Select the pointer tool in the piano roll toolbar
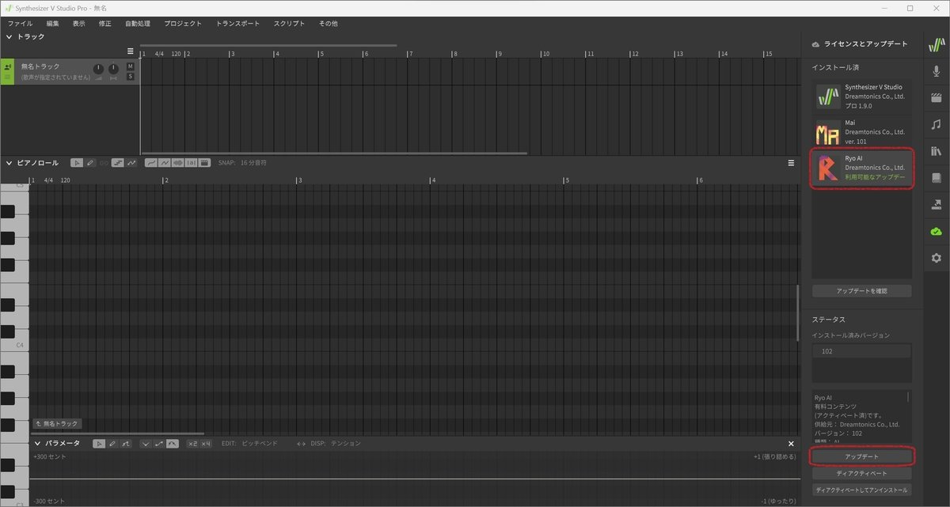The width and height of the screenshot is (950, 507). pyautogui.click(x=77, y=163)
